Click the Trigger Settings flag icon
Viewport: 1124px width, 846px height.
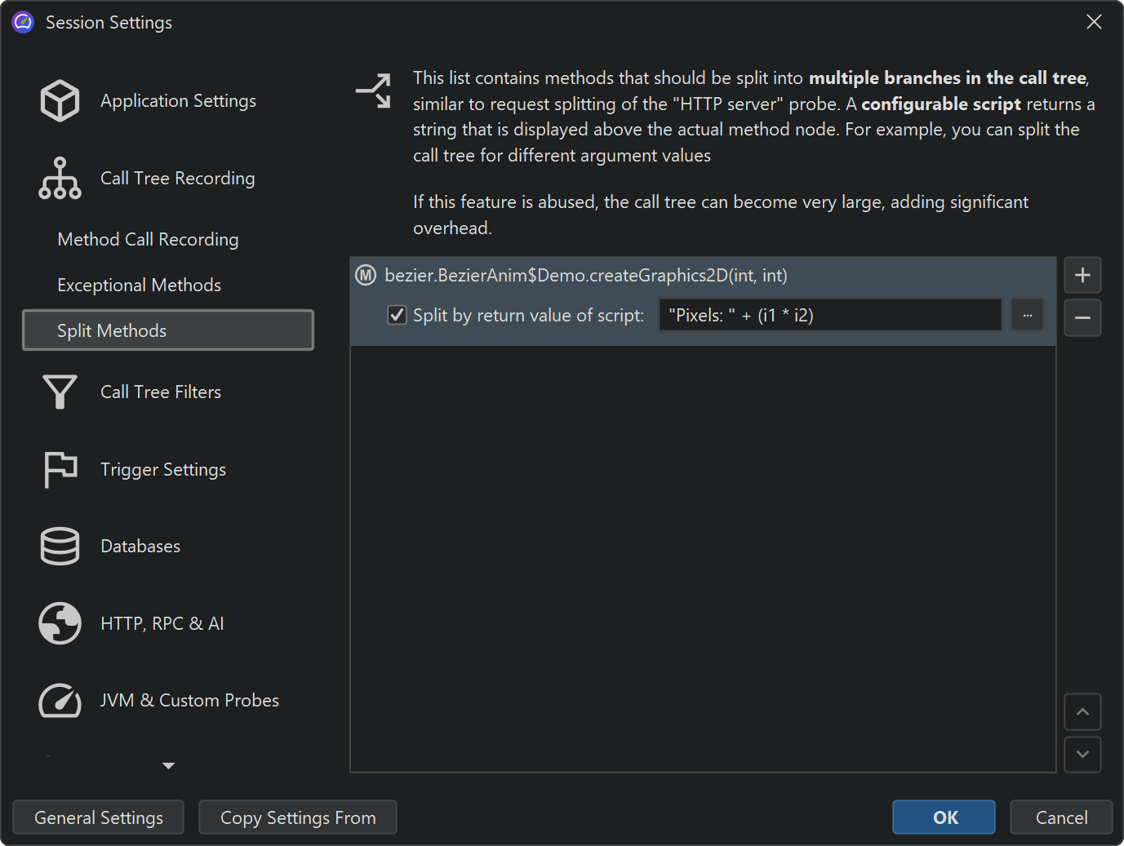60,469
